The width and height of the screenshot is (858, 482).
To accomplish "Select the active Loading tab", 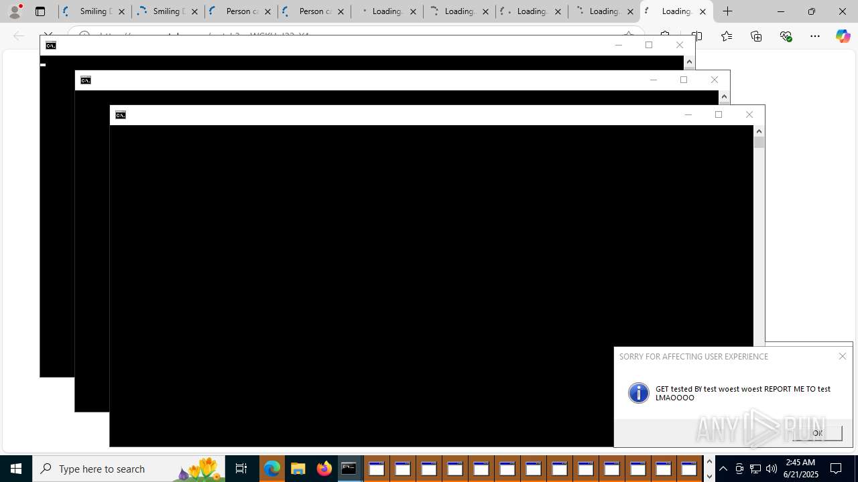I will point(676,11).
